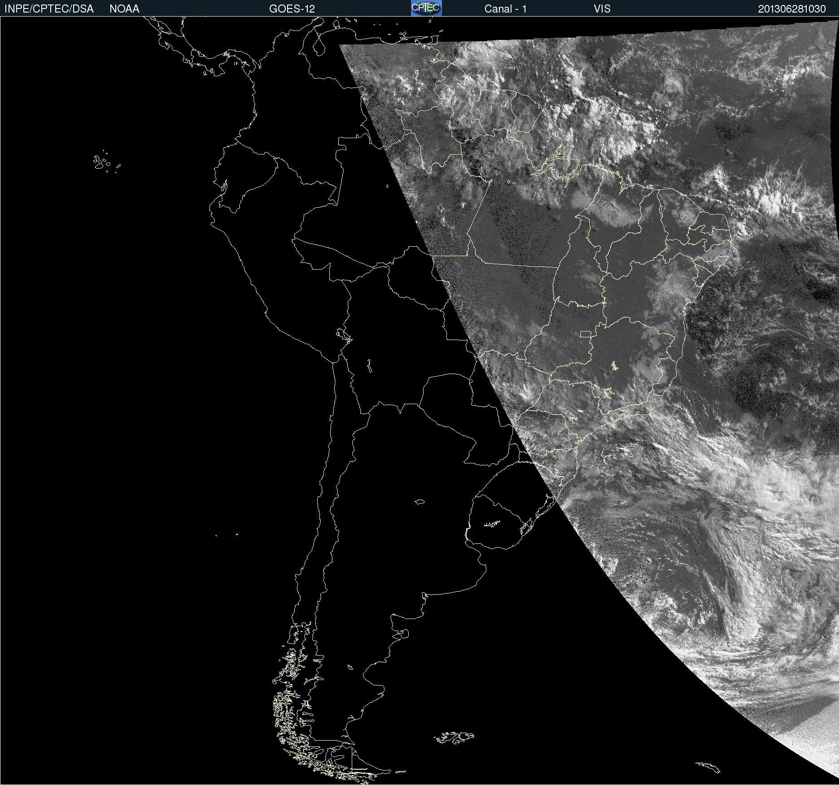Click the NOAA header label
The width and height of the screenshot is (839, 785).
coord(124,9)
